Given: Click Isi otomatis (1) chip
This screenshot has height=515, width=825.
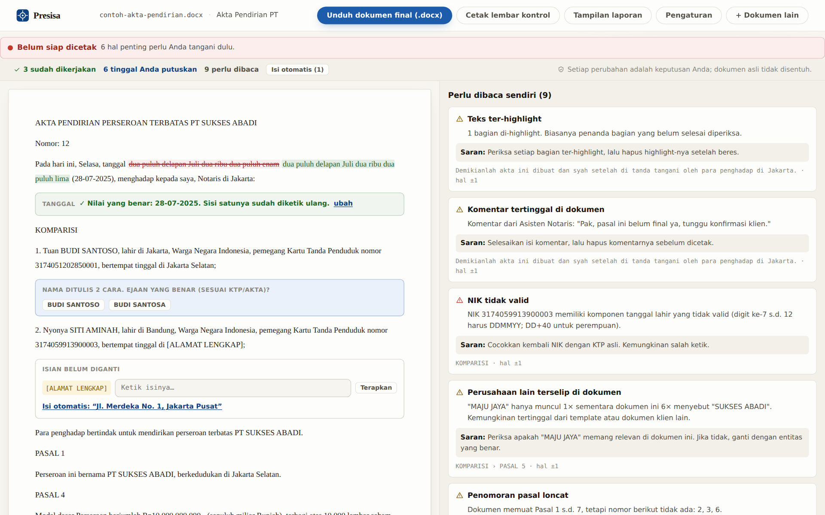Looking at the screenshot, I should pos(297,70).
